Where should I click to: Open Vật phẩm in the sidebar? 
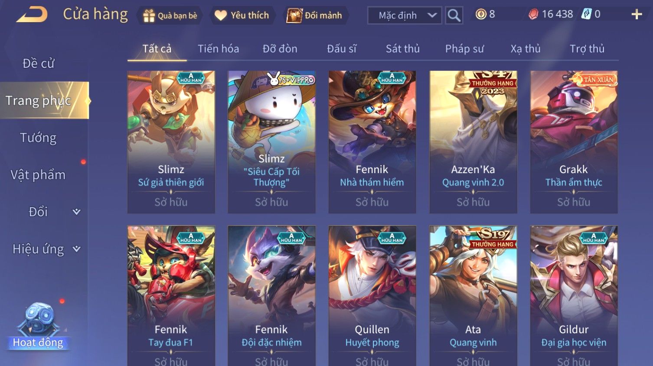pos(38,175)
